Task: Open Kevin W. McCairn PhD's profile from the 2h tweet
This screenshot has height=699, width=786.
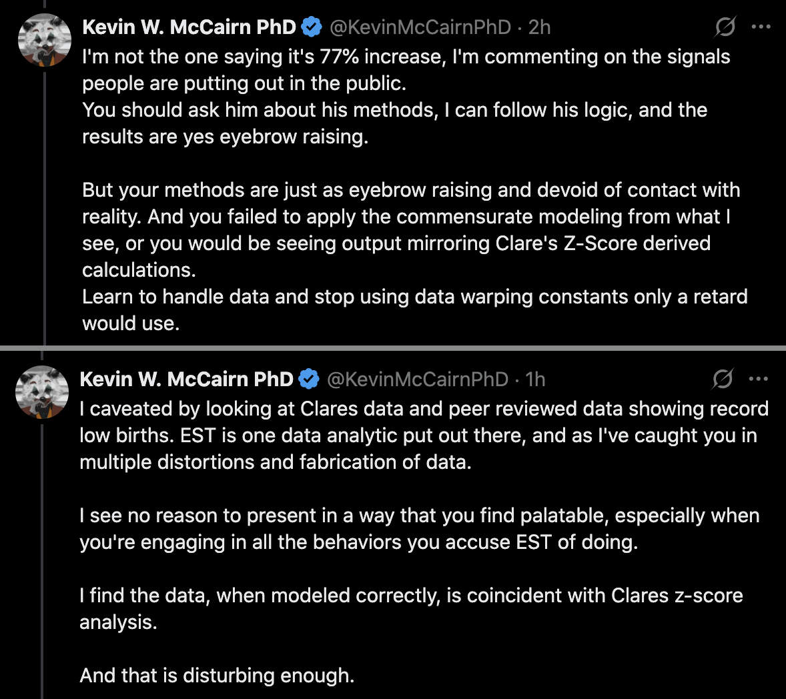Action: pos(189,27)
